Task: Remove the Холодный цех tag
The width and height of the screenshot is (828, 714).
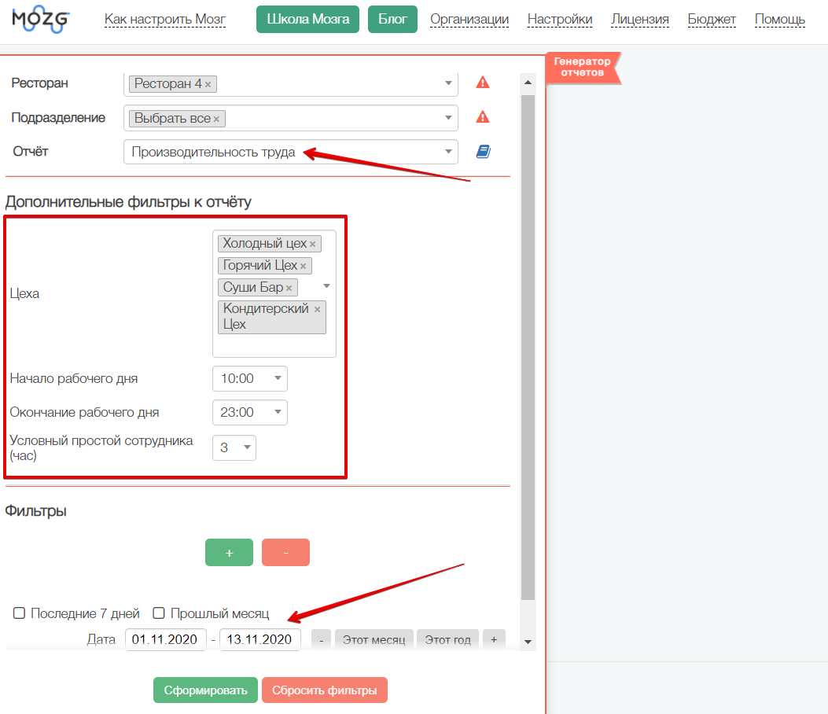Action: 312,244
